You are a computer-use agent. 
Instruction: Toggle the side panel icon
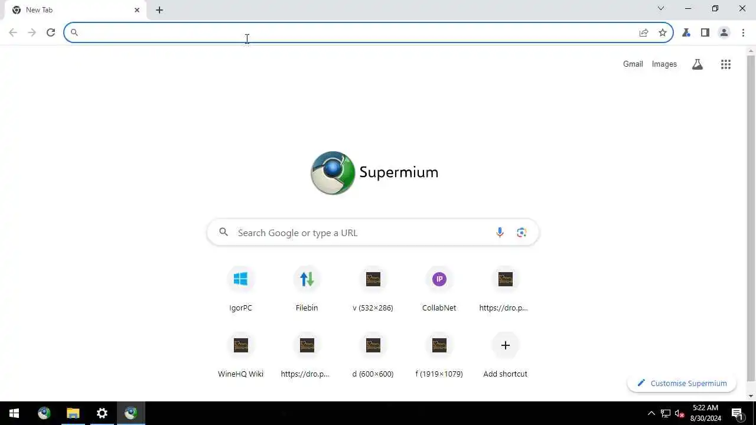point(705,32)
